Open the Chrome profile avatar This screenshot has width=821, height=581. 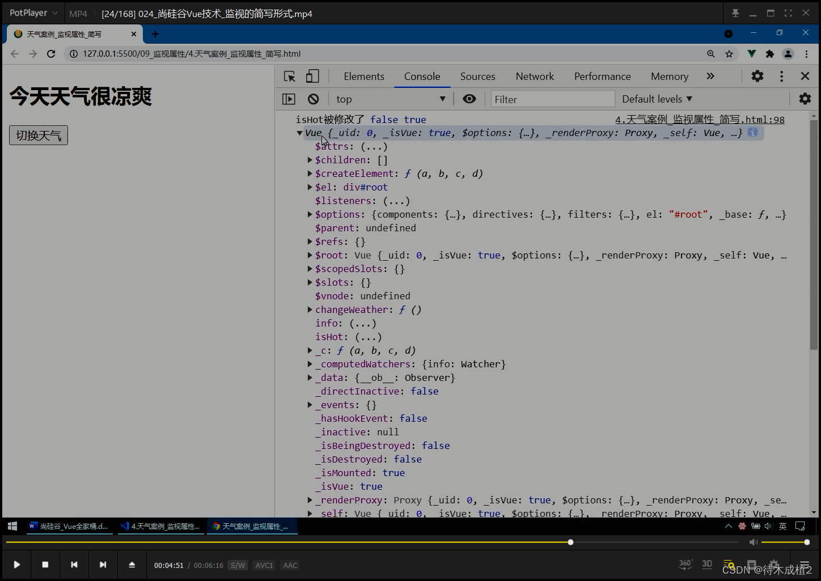click(x=788, y=54)
